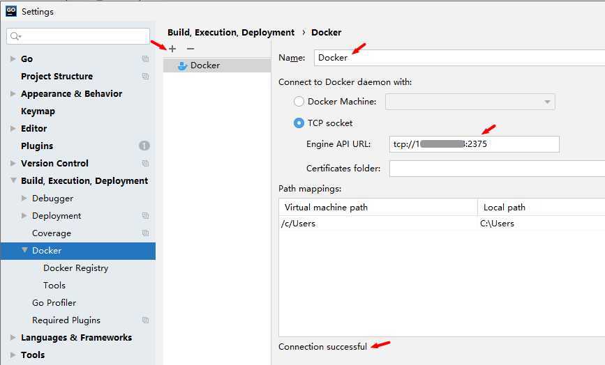
Task: Click the project-level icon beside Required Plugins
Action: point(145,320)
